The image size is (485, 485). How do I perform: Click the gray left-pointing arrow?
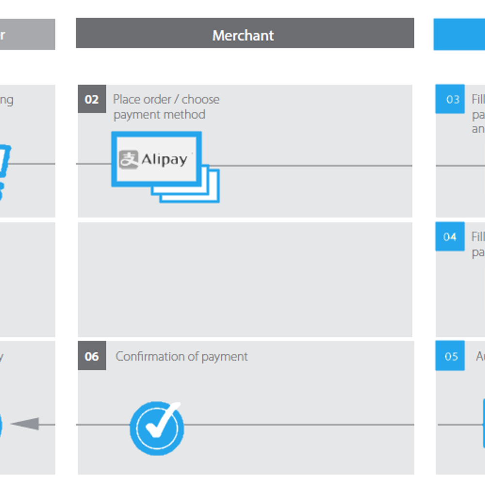25,424
